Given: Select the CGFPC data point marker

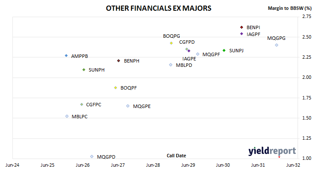Looking at the screenshot, I should 81,104.
